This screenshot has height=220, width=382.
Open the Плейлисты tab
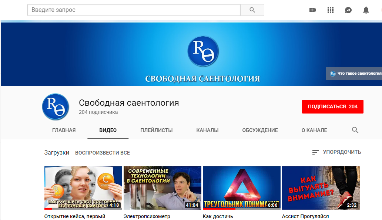[x=157, y=130]
